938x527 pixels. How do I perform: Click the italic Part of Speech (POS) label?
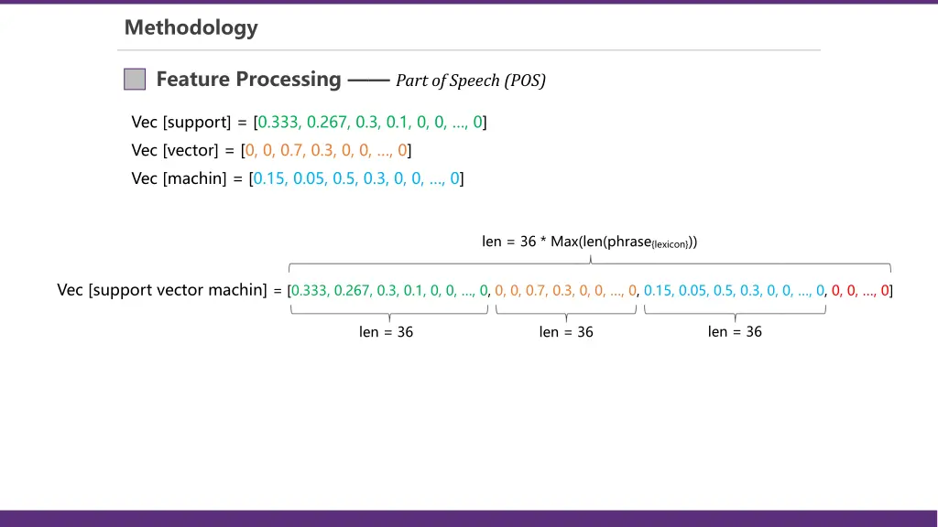coord(470,81)
